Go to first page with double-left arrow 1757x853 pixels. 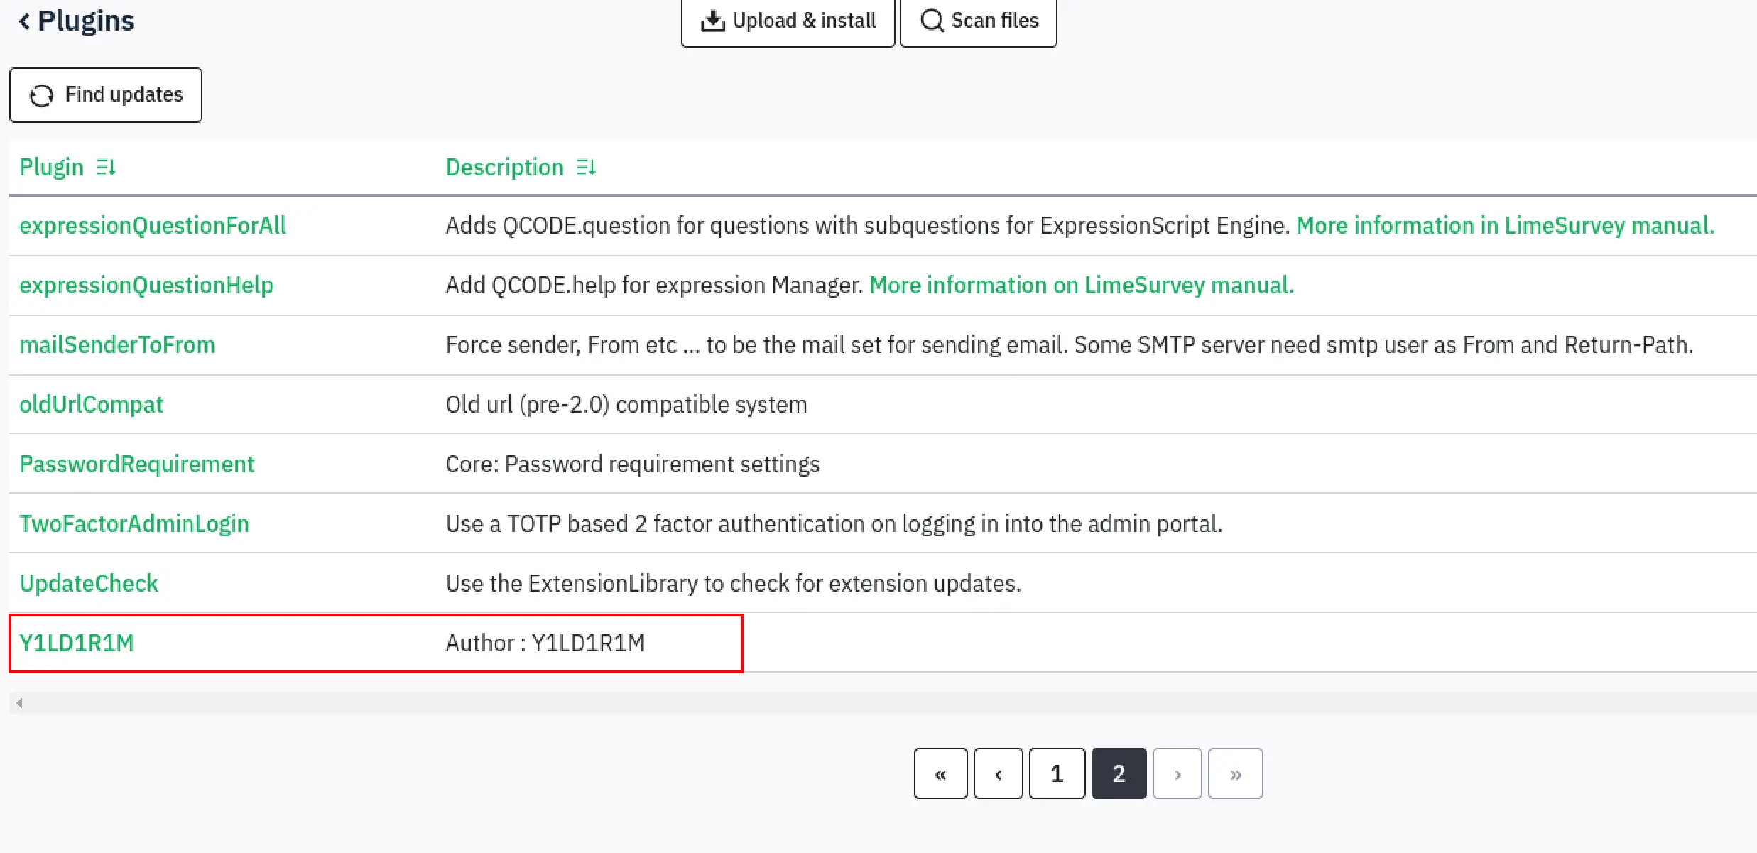coord(940,773)
